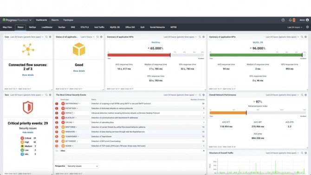Image resolution: width=311 pixels, height=175 pixels.
Task: Open the notifications bell icon
Action: click(290, 20)
